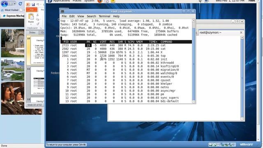Click the mail launcher icon in panel
Screen dimensions: 263x148
[x=107, y=1]
